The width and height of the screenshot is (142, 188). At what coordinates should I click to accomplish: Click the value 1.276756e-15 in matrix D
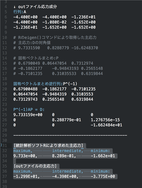(105, 120)
